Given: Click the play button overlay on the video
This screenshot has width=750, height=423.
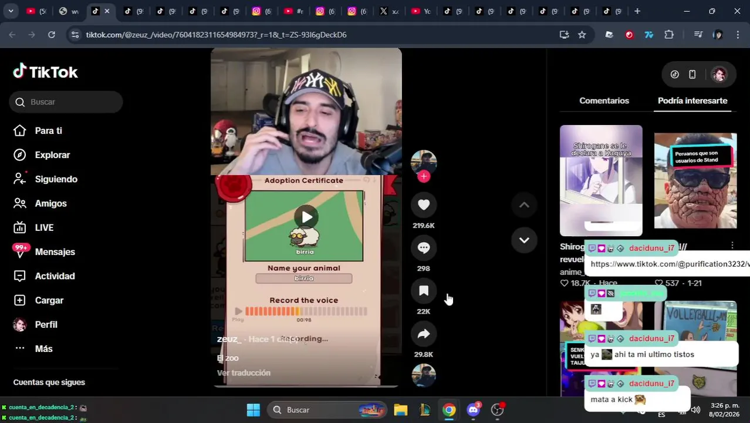Looking at the screenshot, I should coord(306,217).
